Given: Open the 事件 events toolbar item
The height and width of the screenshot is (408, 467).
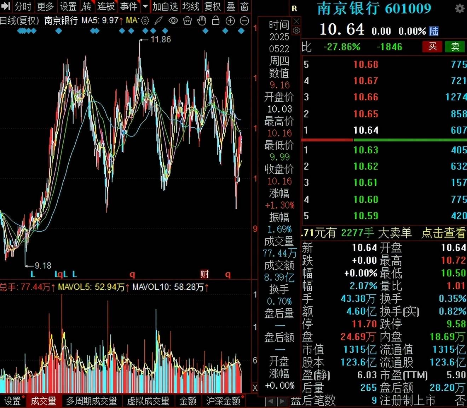Looking at the screenshot, I should 129,6.
